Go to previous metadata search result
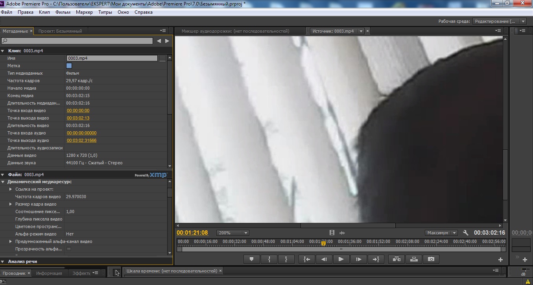533x285 pixels. pyautogui.click(x=159, y=40)
